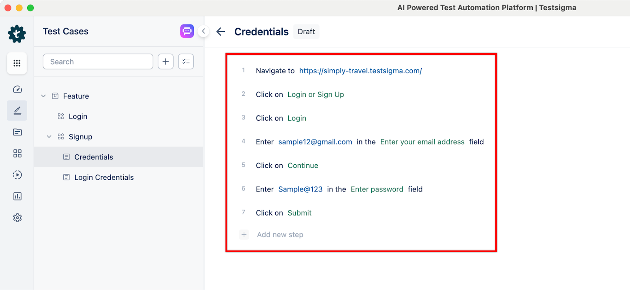This screenshot has height=290, width=630.
Task: Open the folder icon in left sidebar
Action: pos(17,132)
